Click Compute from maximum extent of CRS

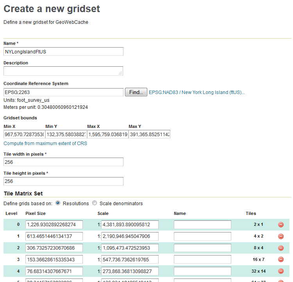tap(45, 144)
